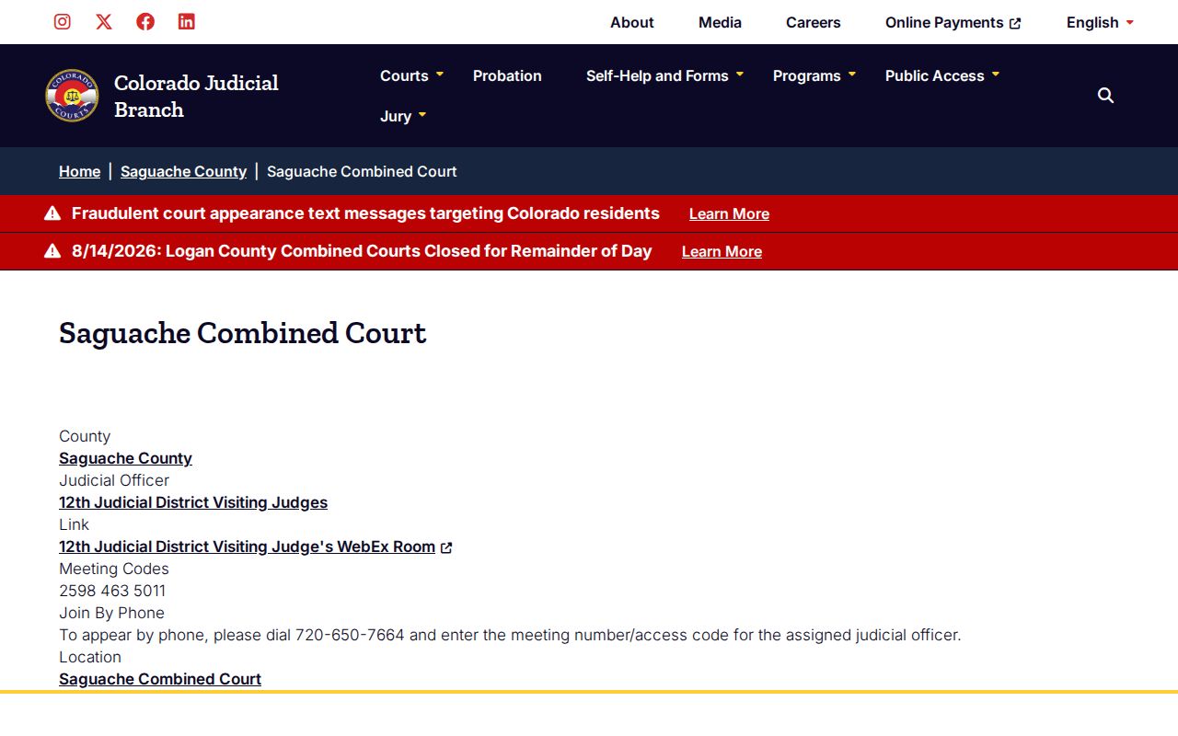Open Saguache County link under County

tap(125, 458)
